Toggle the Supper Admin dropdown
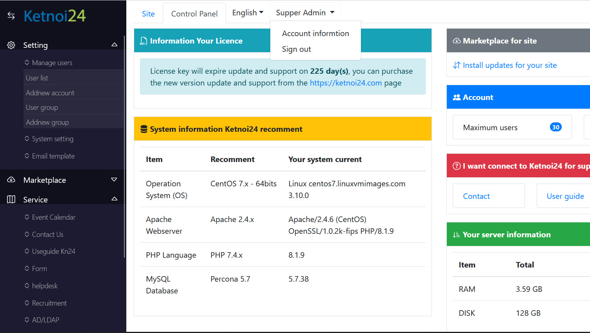 pyautogui.click(x=305, y=13)
